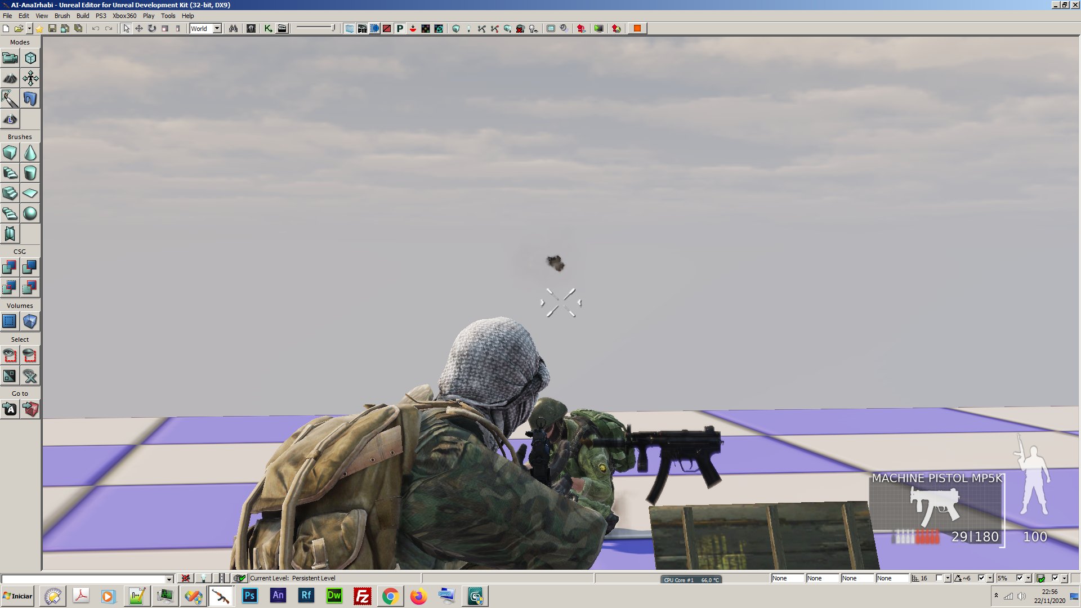Activate Texture alignment mode icon
The height and width of the screenshot is (608, 1081).
tap(30, 78)
